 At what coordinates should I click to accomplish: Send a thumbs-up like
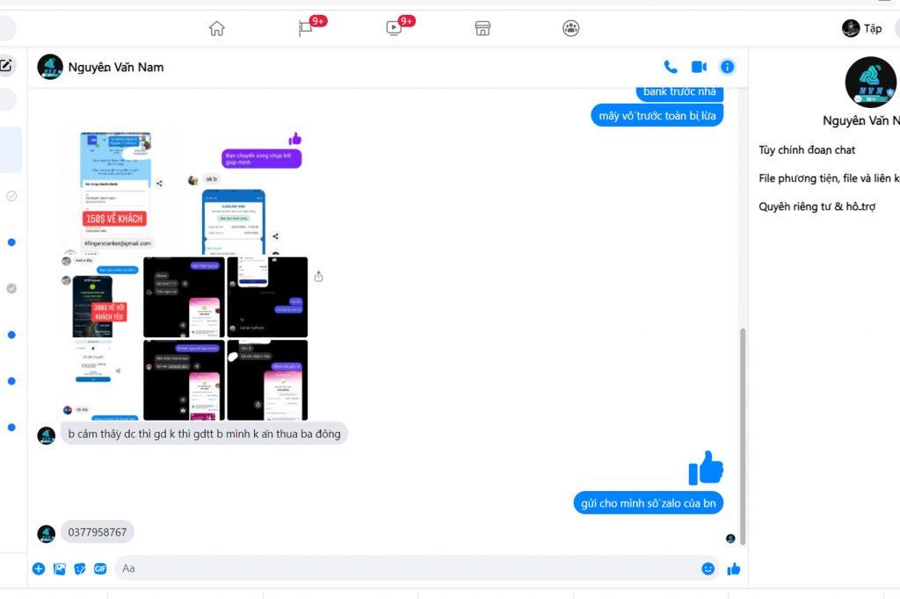[x=734, y=568]
